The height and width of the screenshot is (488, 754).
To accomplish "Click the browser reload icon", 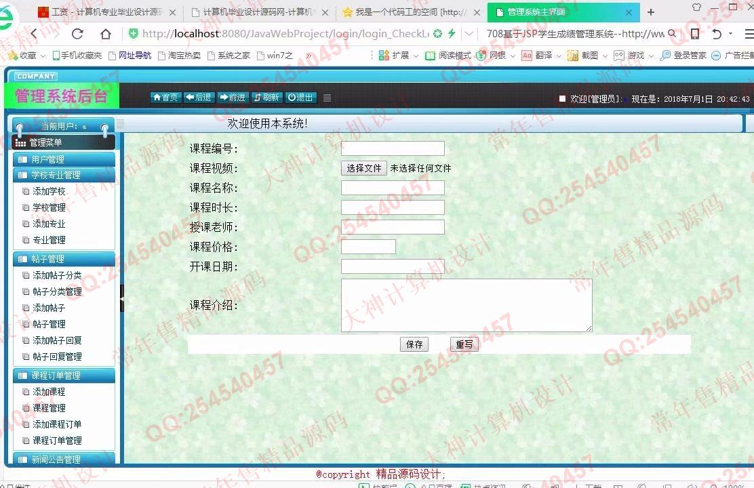I will point(77,34).
